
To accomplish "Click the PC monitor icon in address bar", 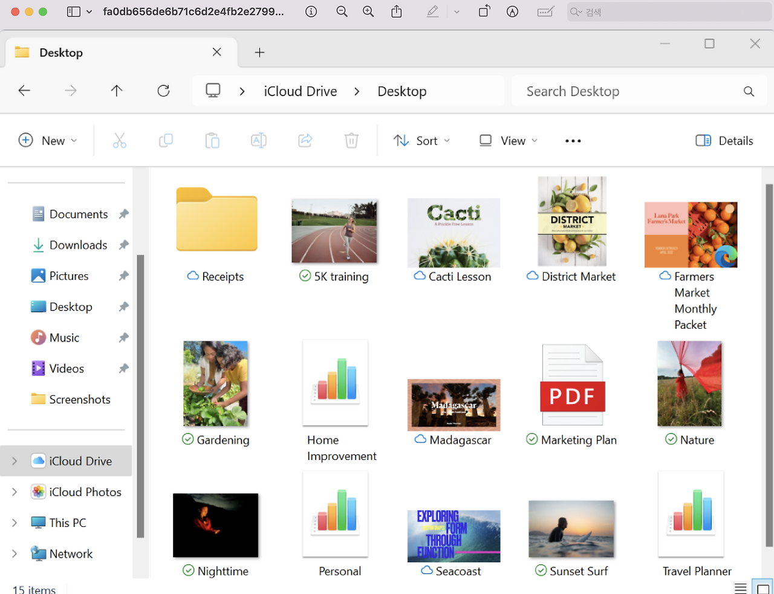I will click(213, 91).
